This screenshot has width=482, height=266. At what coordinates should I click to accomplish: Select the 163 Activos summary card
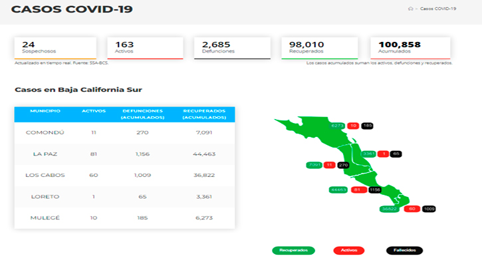click(144, 47)
